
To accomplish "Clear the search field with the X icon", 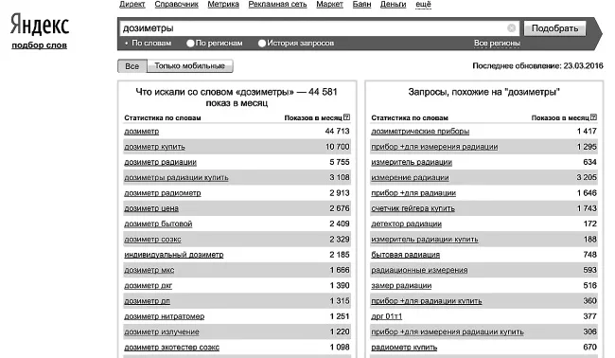I will [511, 28].
